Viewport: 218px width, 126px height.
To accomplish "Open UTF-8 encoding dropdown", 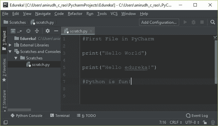I will point(192,122).
